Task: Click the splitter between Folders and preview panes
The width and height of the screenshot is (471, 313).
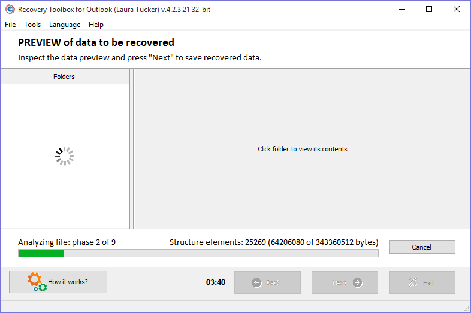Action: (x=132, y=149)
